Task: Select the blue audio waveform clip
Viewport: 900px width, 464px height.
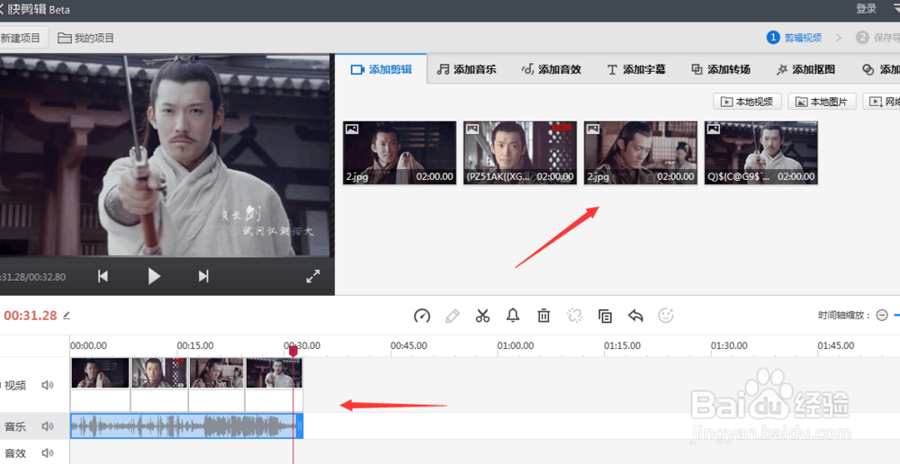Action: click(x=186, y=426)
